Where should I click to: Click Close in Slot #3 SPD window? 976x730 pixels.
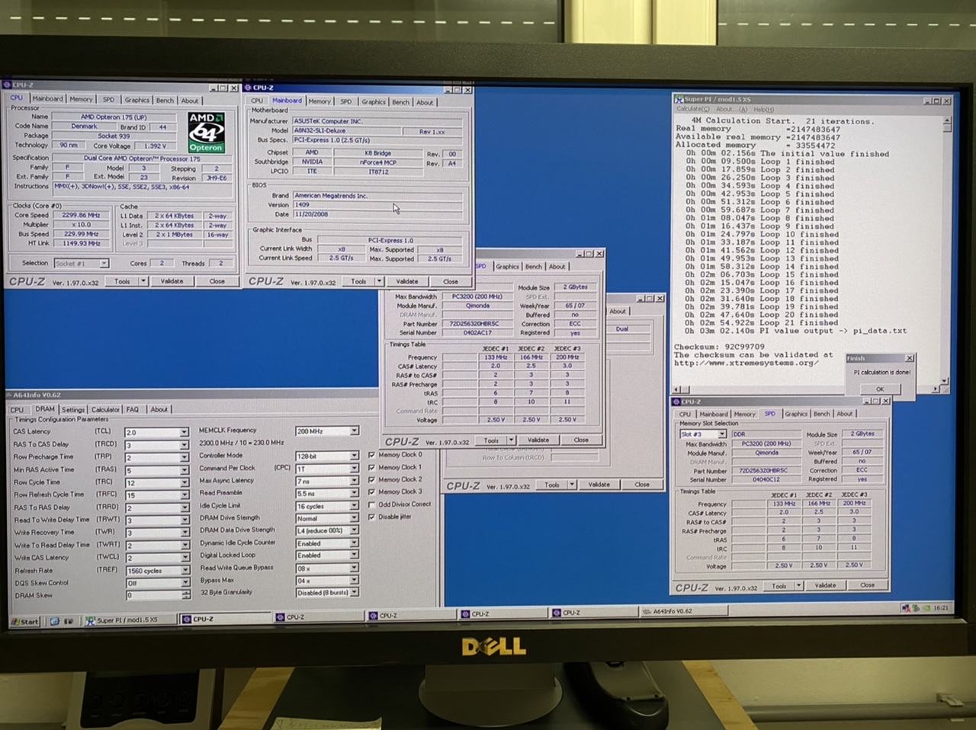click(867, 585)
